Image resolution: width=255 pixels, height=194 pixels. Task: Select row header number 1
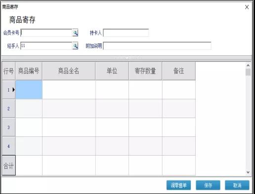pyautogui.click(x=9, y=90)
